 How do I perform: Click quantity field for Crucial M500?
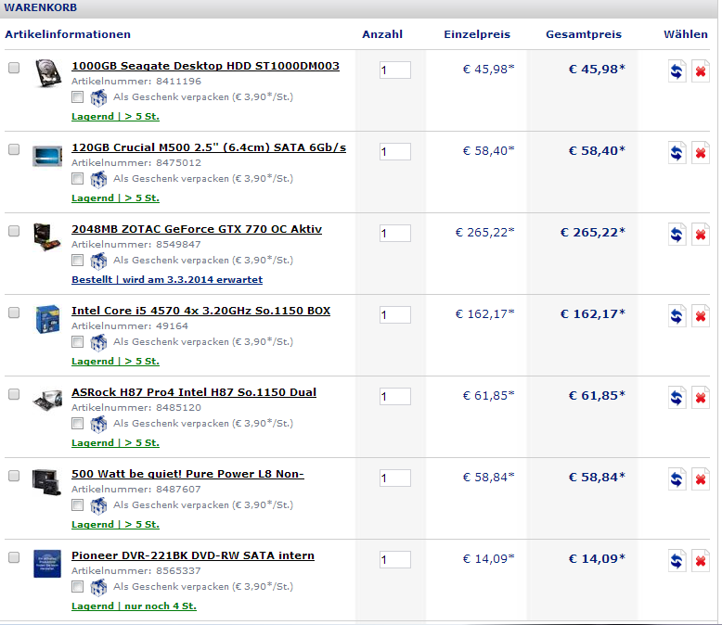(x=395, y=152)
